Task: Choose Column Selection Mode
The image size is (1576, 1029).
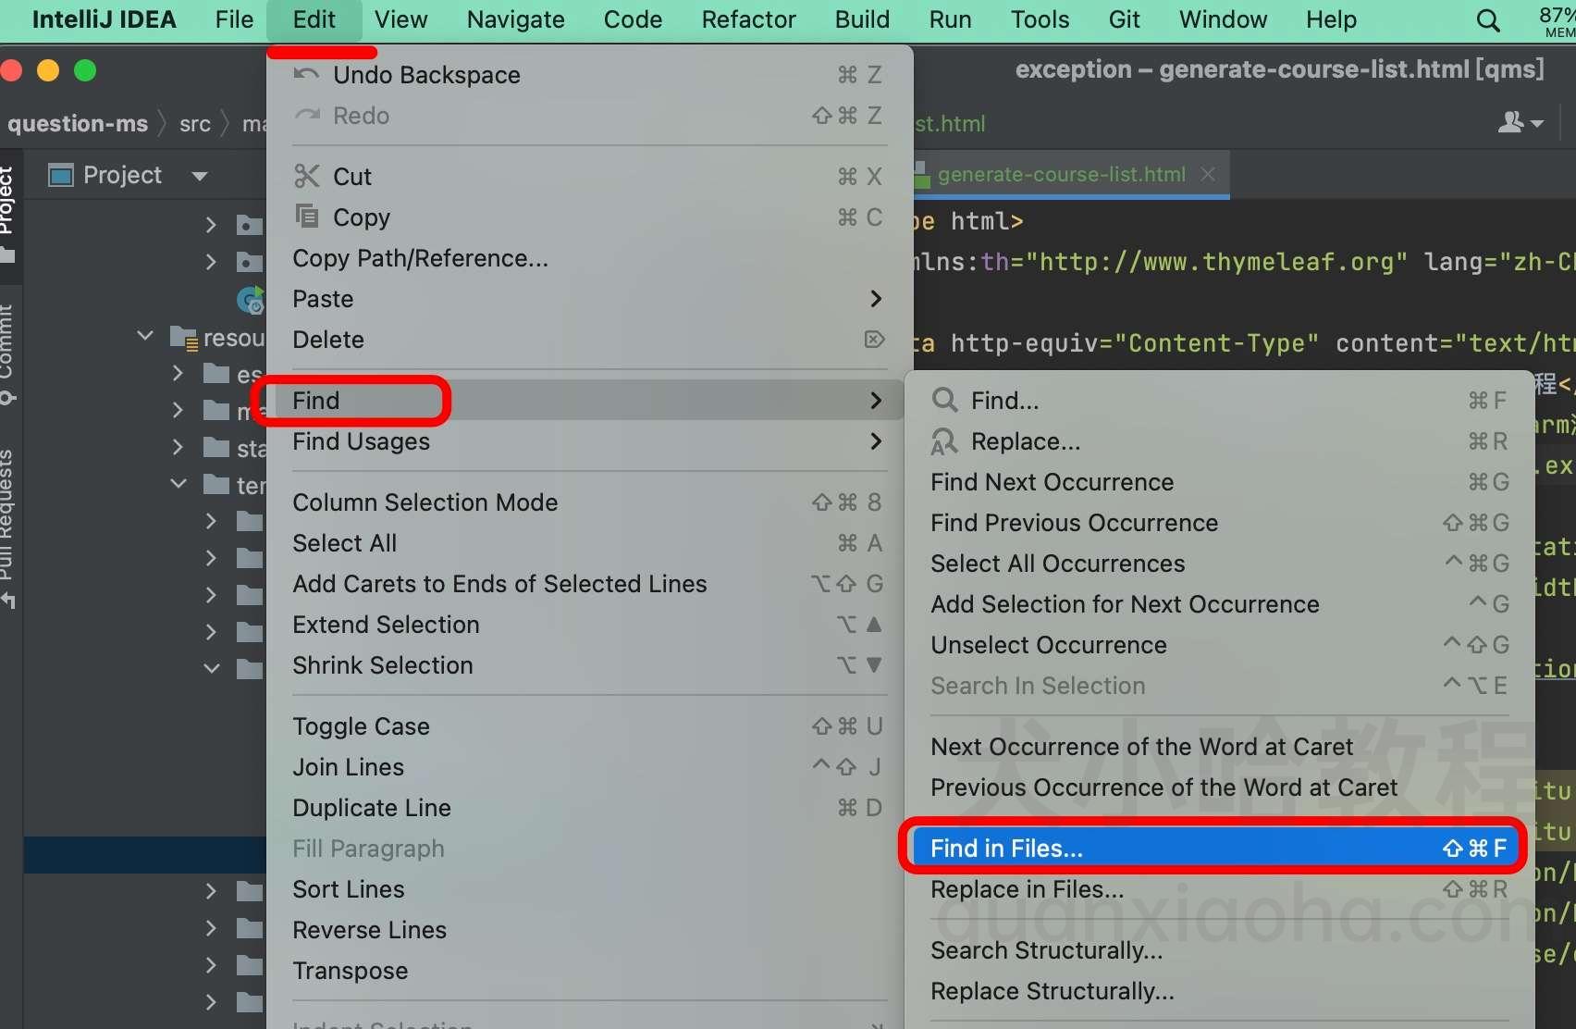Action: coord(587,502)
